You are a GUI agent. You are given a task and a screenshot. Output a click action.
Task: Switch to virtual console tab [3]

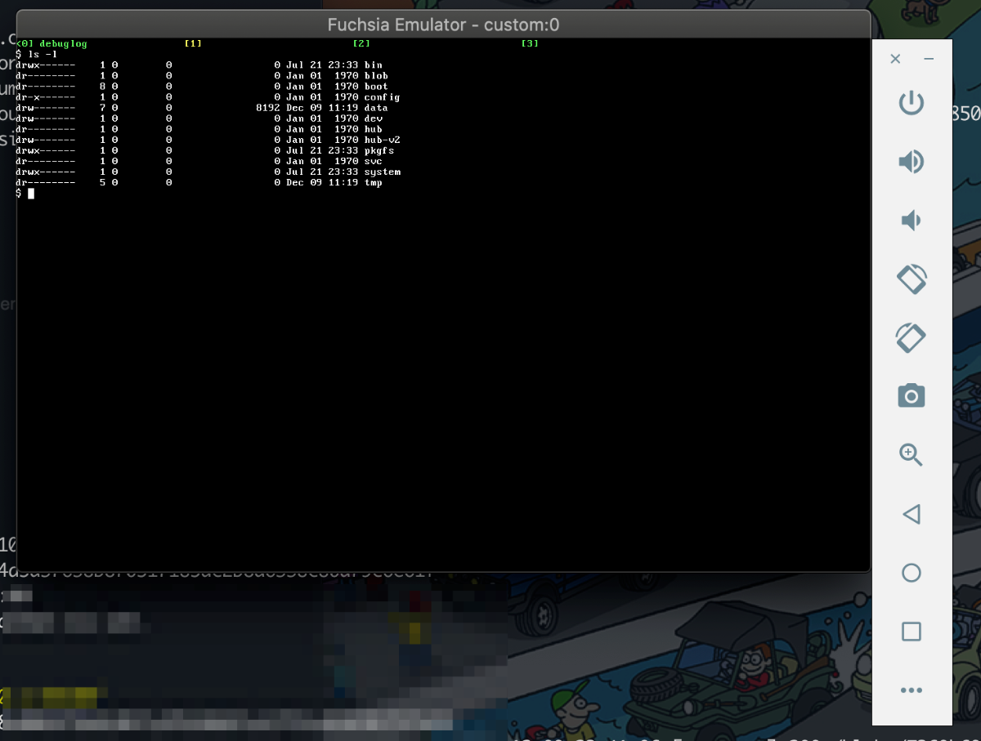point(530,43)
